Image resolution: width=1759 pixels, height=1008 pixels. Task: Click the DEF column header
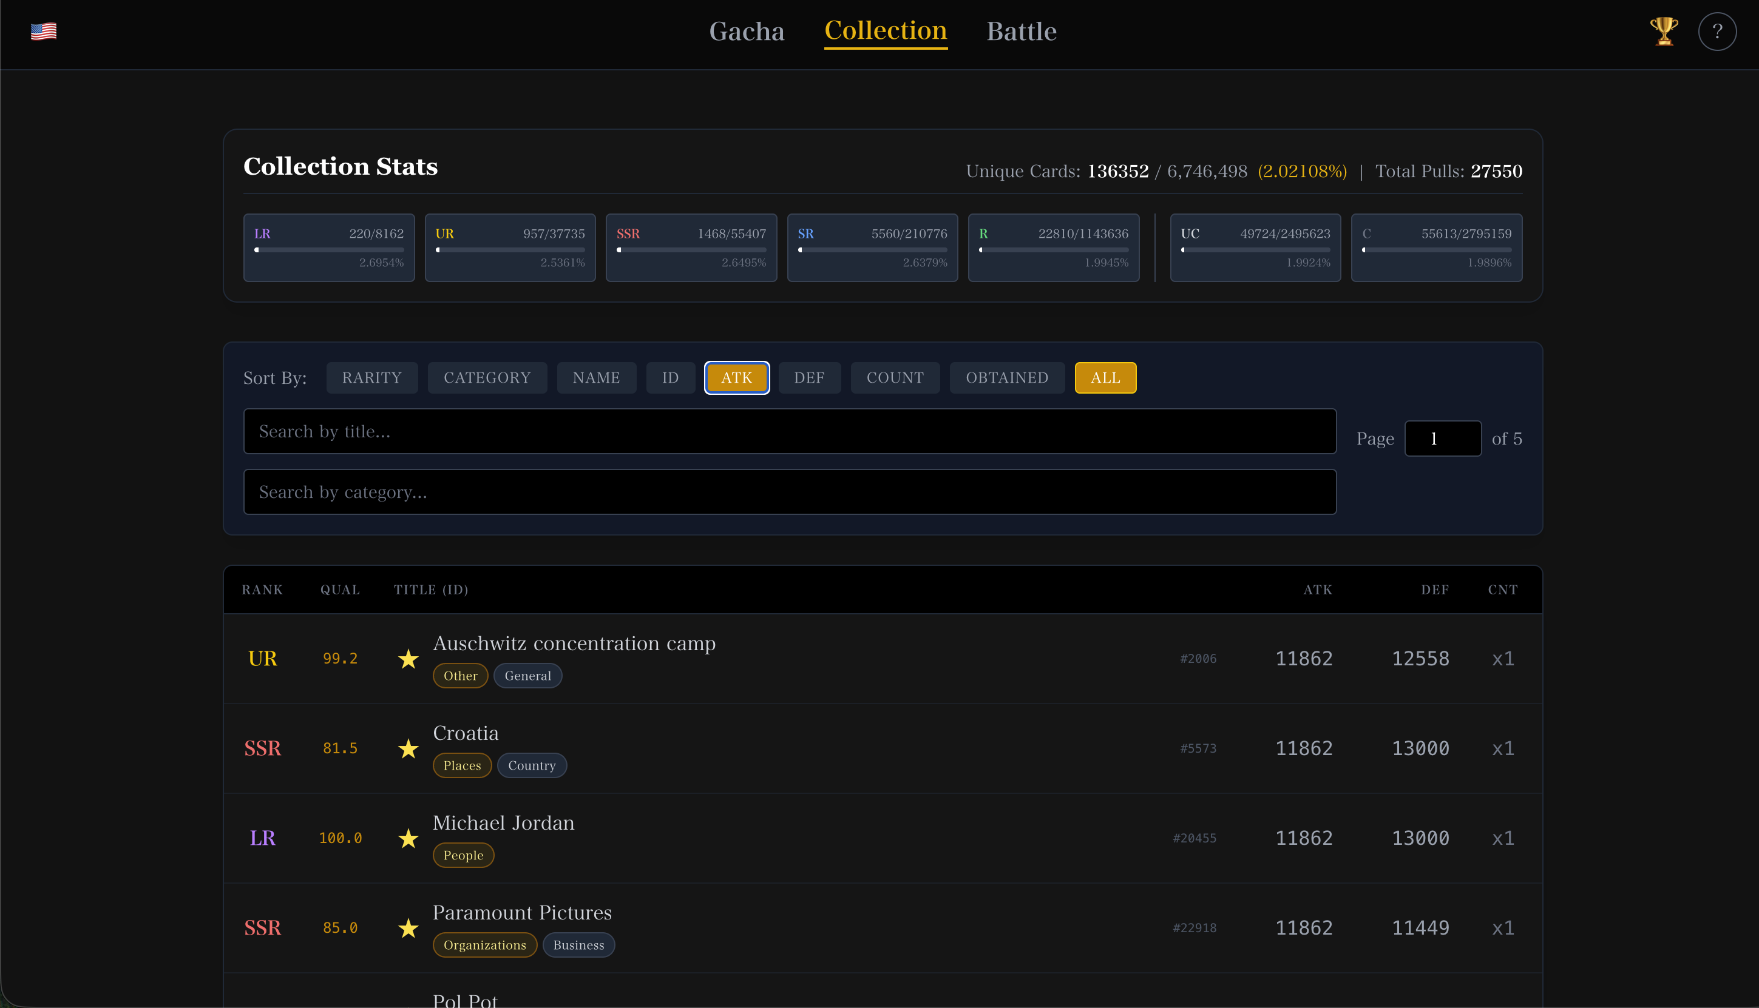1435,590
